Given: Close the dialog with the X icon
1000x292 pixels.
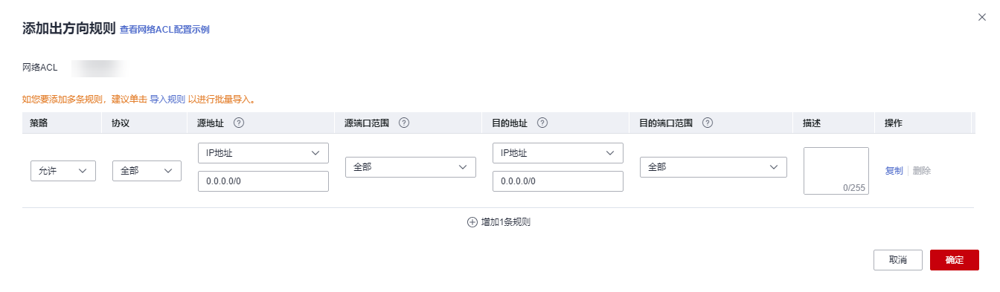Looking at the screenshot, I should point(982,17).
